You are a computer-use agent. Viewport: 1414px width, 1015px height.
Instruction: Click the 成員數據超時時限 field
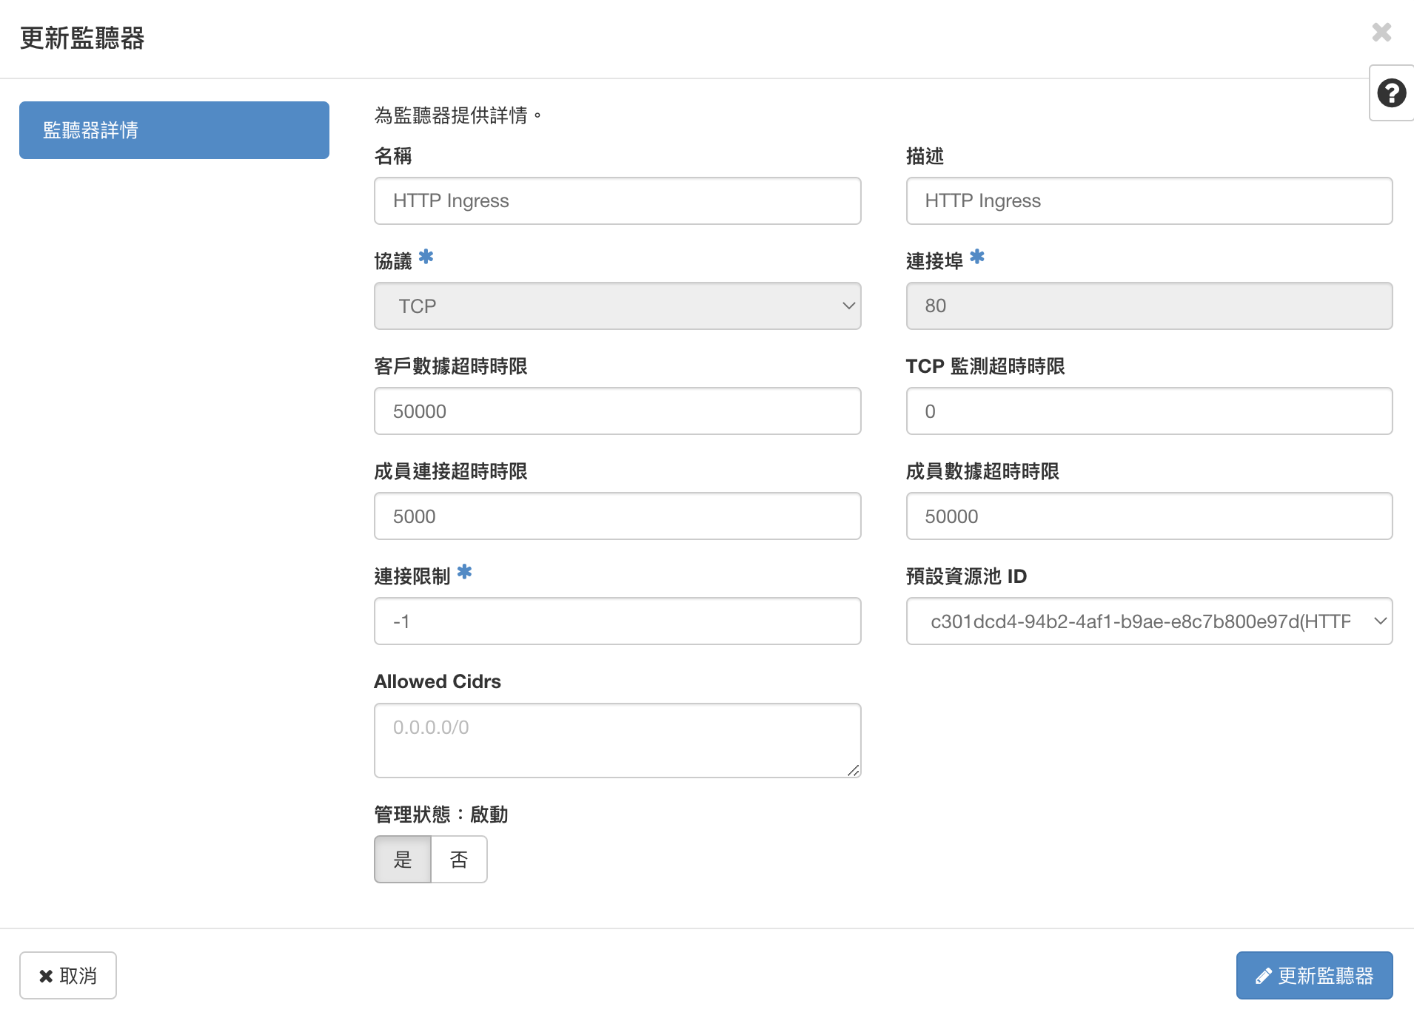[1148, 516]
